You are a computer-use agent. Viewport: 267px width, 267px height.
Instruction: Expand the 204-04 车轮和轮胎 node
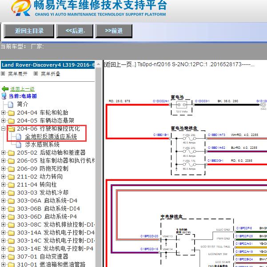pos(3,112)
